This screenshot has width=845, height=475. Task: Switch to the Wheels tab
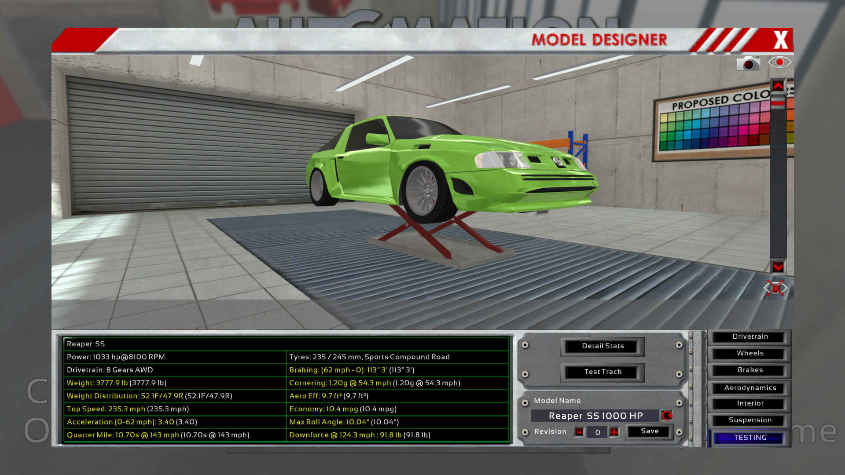pos(750,353)
